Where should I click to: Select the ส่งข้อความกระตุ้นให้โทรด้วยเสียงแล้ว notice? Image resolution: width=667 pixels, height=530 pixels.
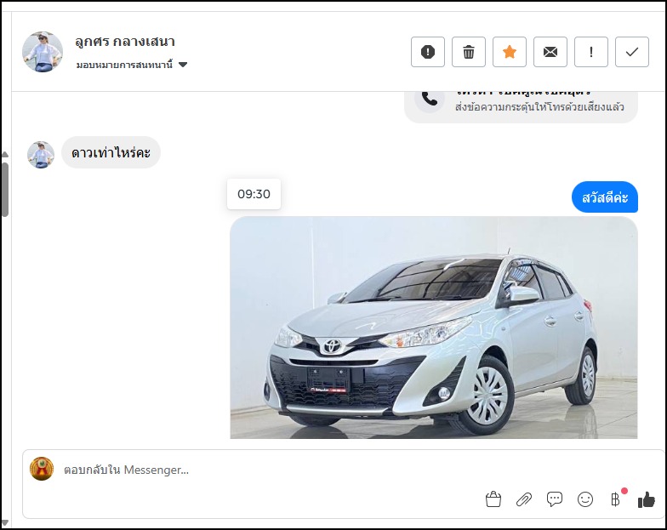pyautogui.click(x=539, y=107)
